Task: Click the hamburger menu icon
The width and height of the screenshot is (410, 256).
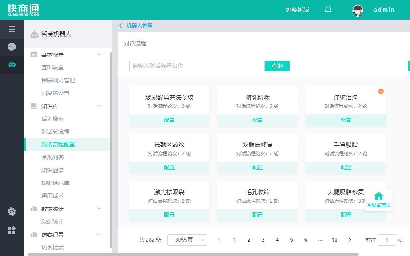Action: [12, 29]
